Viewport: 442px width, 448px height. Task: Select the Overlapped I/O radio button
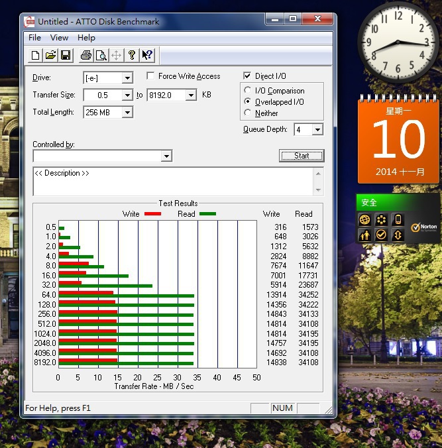pos(248,101)
